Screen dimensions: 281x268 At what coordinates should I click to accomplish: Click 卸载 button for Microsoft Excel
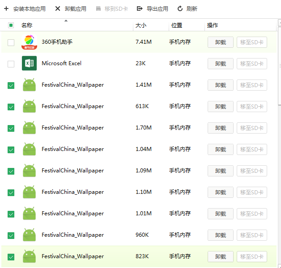(x=220, y=64)
